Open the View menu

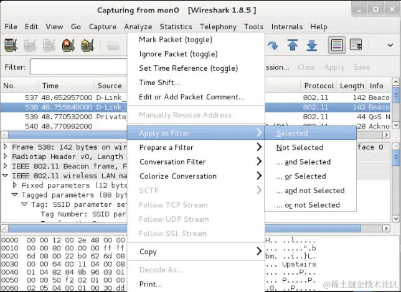[x=54, y=27]
